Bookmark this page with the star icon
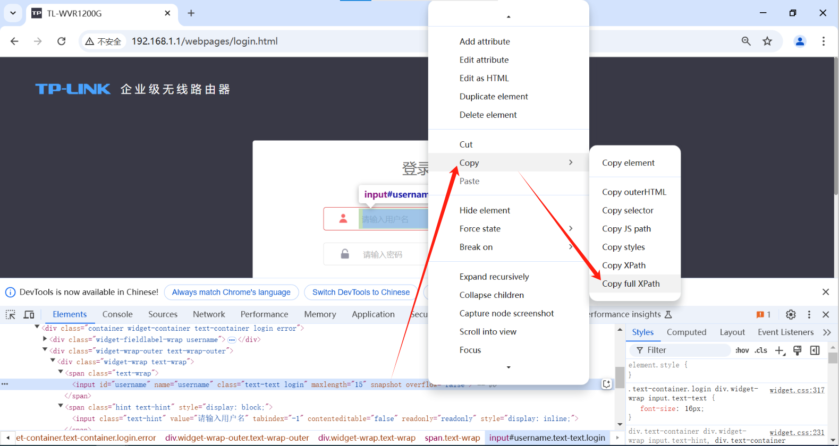The image size is (839, 446). (x=767, y=41)
